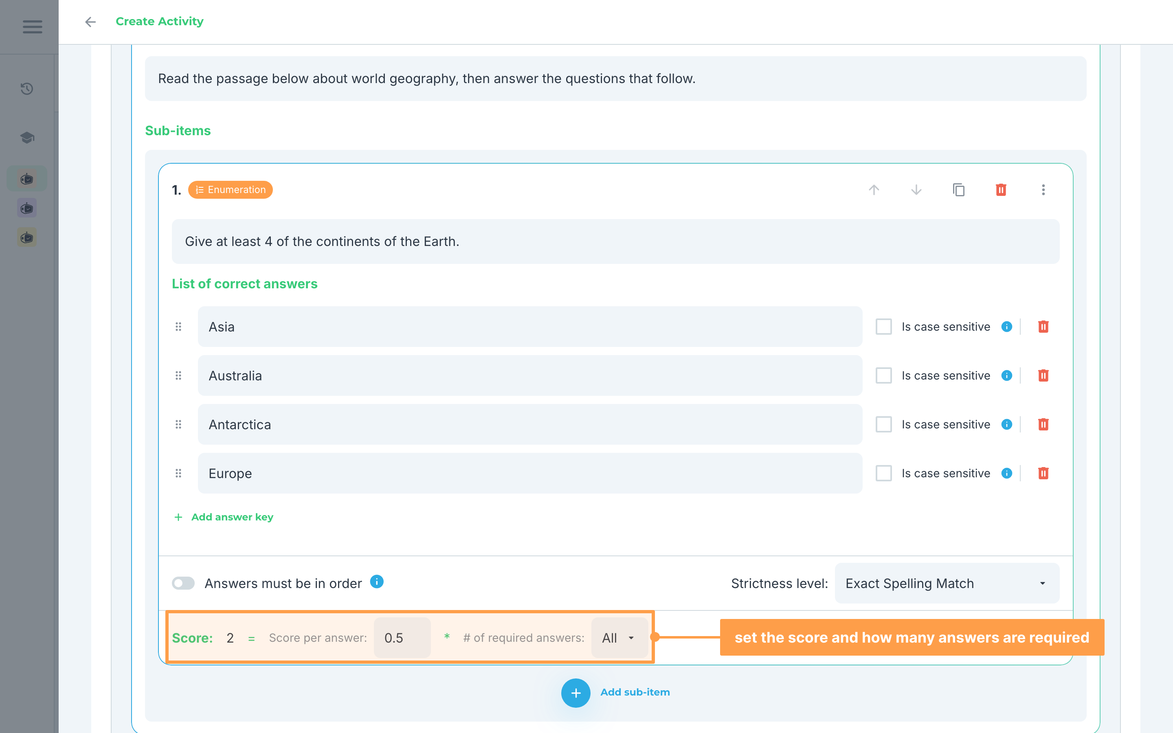Edit the Score per answer field
1173x733 pixels.
402,638
